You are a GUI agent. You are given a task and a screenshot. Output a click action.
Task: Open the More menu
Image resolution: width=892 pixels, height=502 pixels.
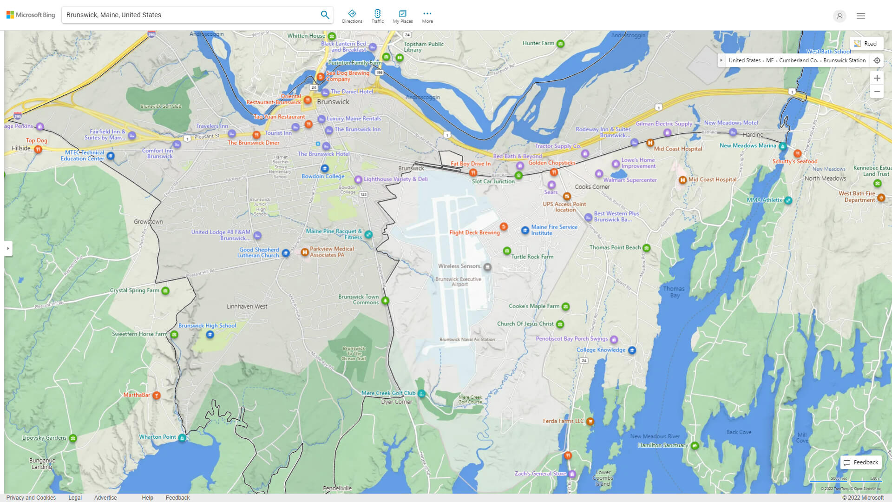click(x=427, y=16)
